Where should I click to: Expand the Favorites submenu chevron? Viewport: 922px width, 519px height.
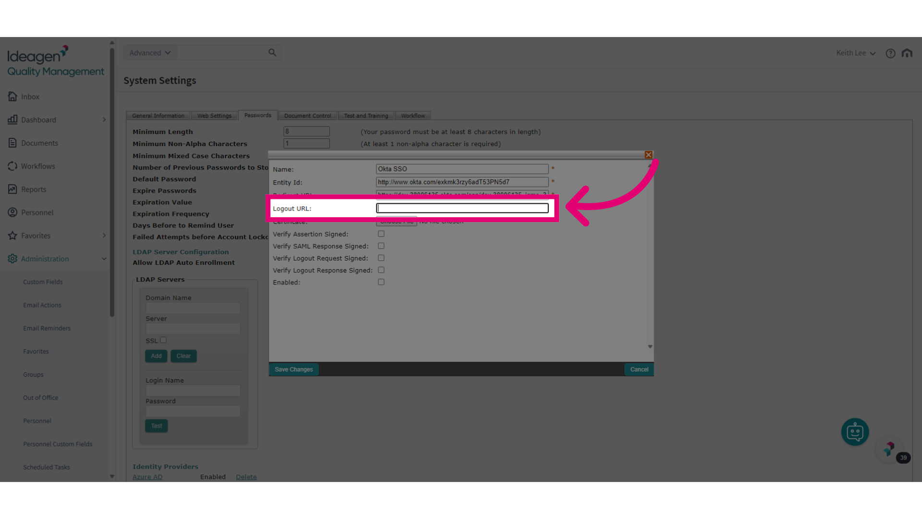(x=104, y=235)
